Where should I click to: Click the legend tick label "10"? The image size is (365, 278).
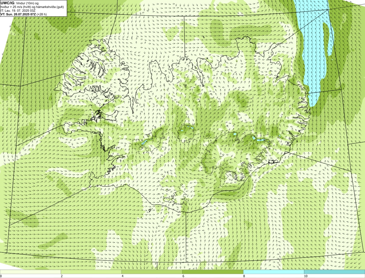coord(305,276)
